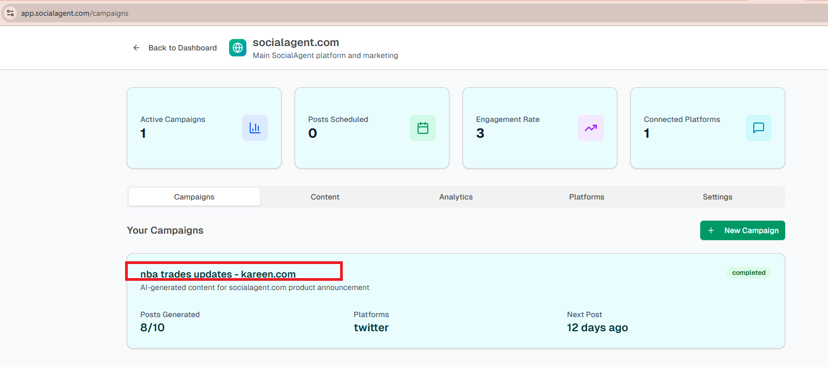Click the chat bubble icon in Connected Platforms
828x367 pixels.
(758, 128)
